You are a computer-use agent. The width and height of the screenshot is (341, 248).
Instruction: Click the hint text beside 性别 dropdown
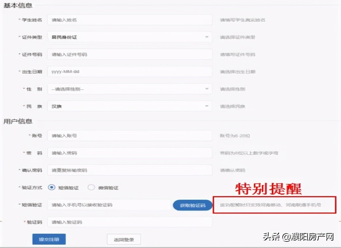232,89
